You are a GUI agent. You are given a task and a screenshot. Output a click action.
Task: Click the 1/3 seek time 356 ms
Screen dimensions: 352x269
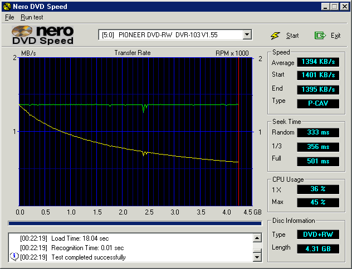318,147
